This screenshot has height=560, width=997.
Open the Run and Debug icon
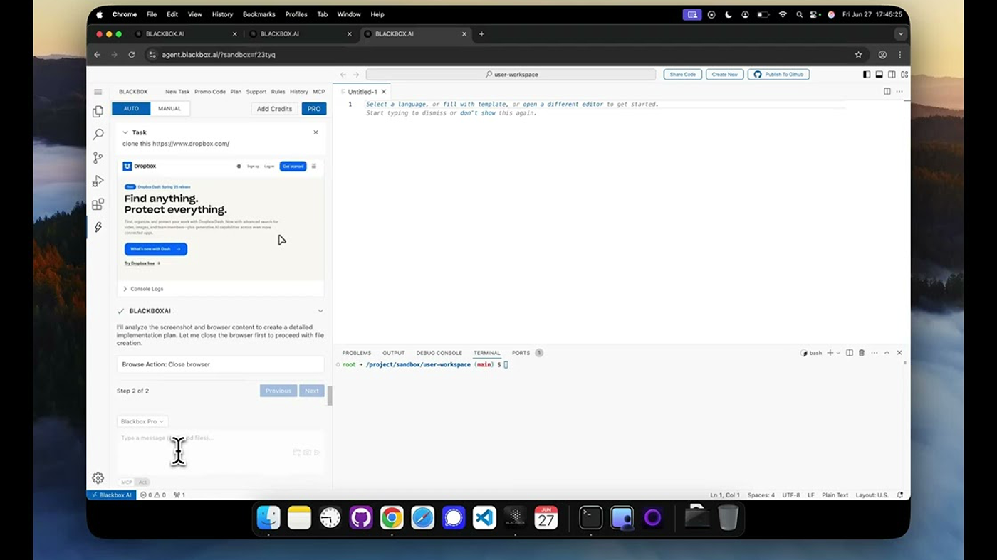point(98,181)
